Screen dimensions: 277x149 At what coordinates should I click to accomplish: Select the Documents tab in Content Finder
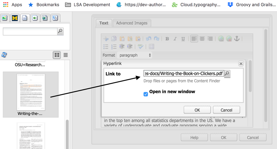[x=25, y=18]
